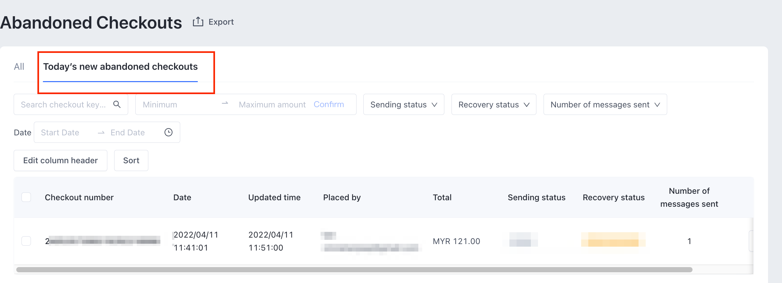This screenshot has width=782, height=283.
Task: Click the Confirm amount link
Action: 329,105
